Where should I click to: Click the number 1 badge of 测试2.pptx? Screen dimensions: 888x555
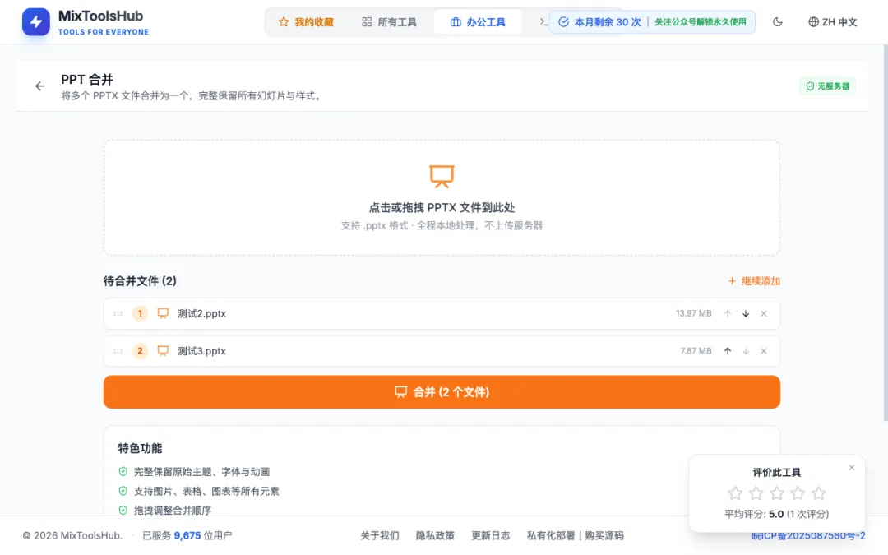click(x=140, y=313)
